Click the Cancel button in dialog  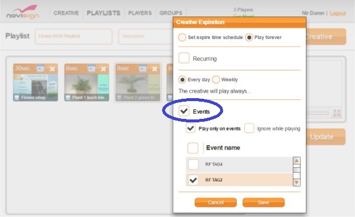pos(215,202)
